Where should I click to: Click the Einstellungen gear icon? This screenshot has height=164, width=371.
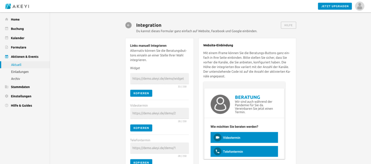(x=7, y=96)
